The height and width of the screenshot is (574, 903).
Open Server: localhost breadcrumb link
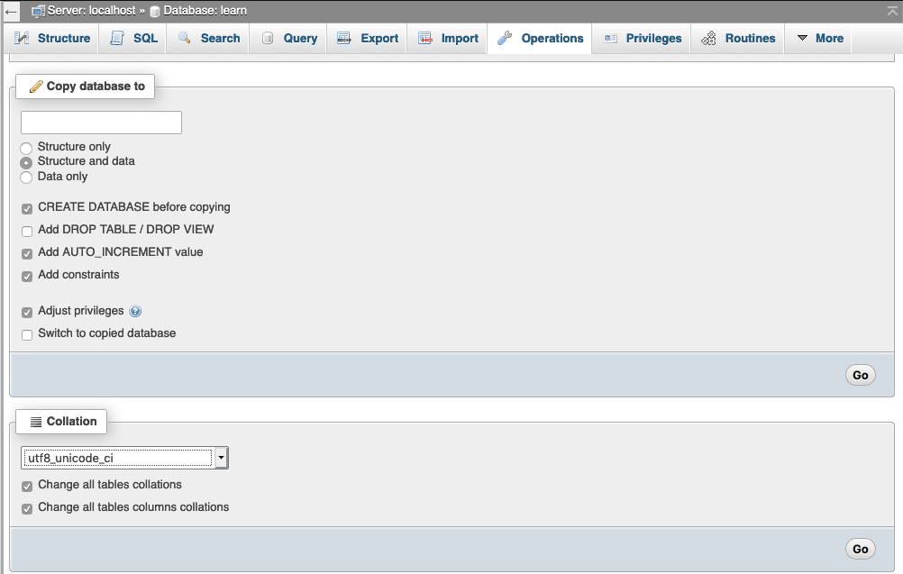coord(92,11)
